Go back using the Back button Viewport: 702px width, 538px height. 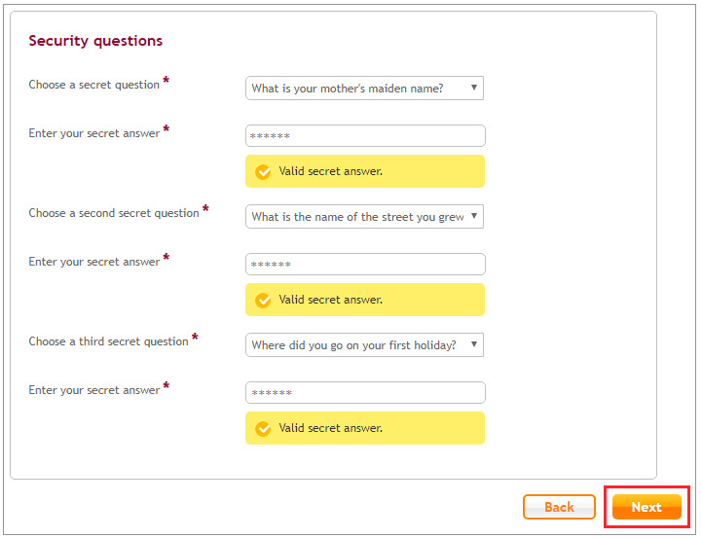tap(559, 507)
